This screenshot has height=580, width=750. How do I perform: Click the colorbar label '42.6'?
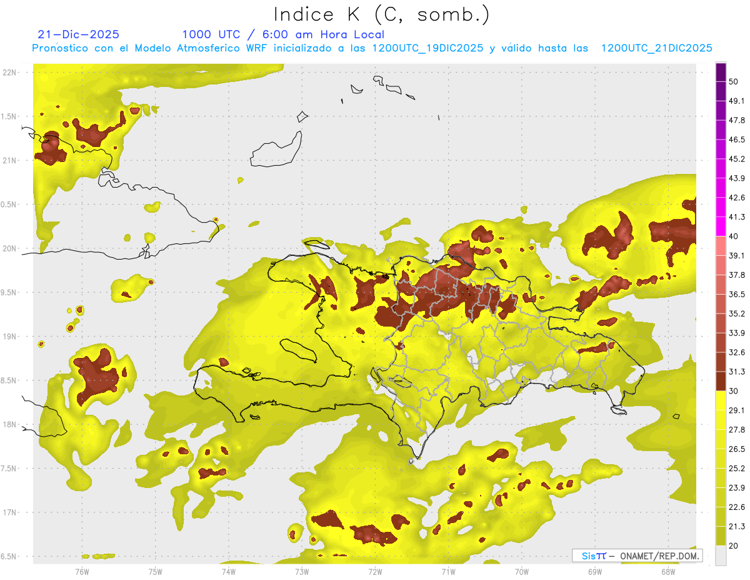tap(737, 198)
